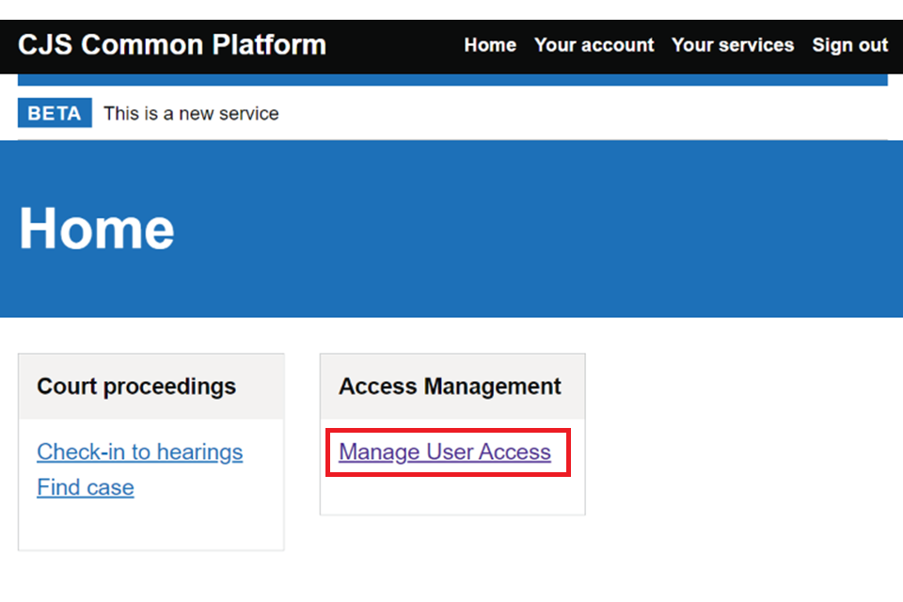Click the large Home page heading
This screenshot has height=602, width=903.
97,229
